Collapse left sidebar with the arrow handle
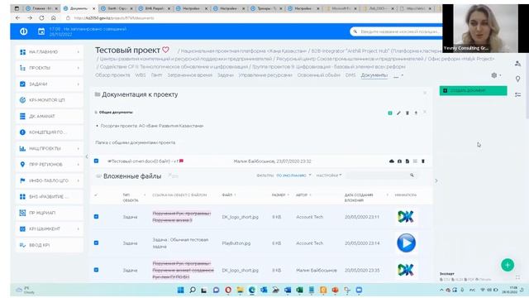Image resolution: width=529 pixels, height=298 pixels. [87, 156]
